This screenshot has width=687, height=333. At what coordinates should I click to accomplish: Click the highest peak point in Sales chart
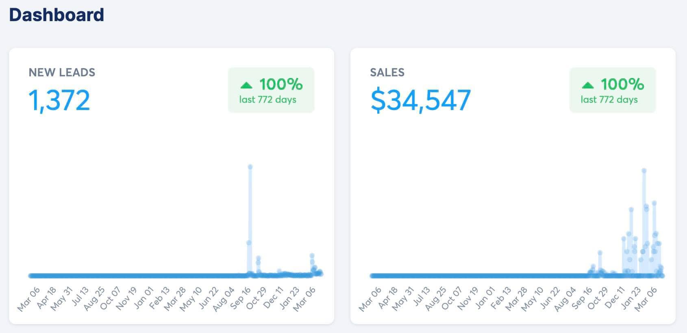644,171
